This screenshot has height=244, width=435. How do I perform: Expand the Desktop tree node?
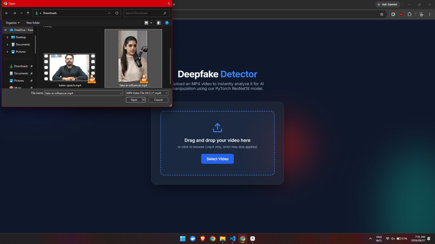tap(7, 37)
